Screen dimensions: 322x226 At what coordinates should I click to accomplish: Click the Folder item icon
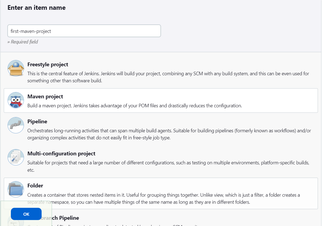(16, 189)
